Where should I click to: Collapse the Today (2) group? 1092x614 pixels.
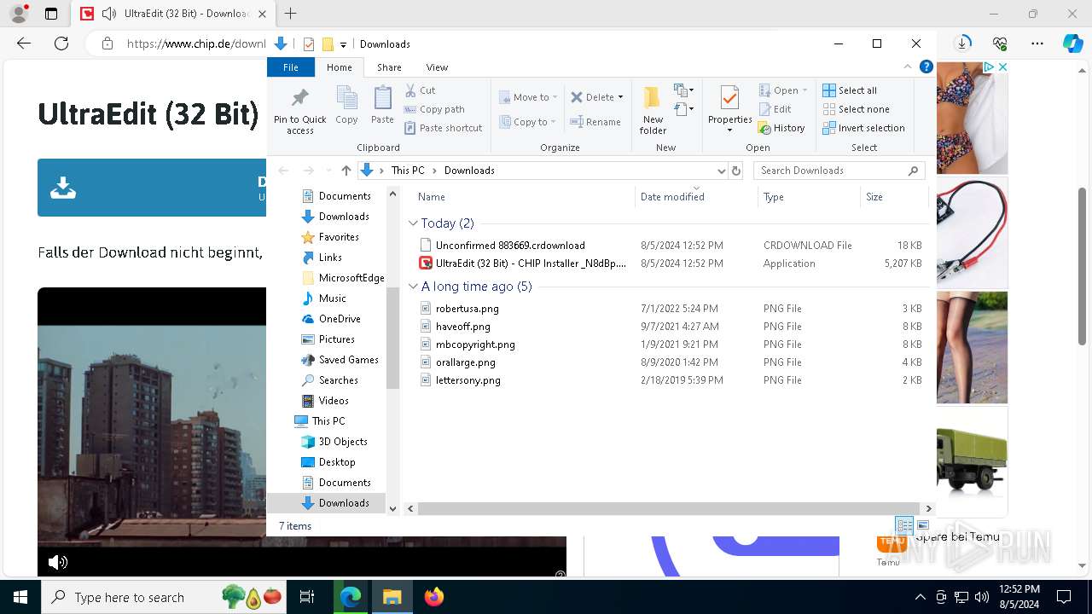click(x=413, y=223)
